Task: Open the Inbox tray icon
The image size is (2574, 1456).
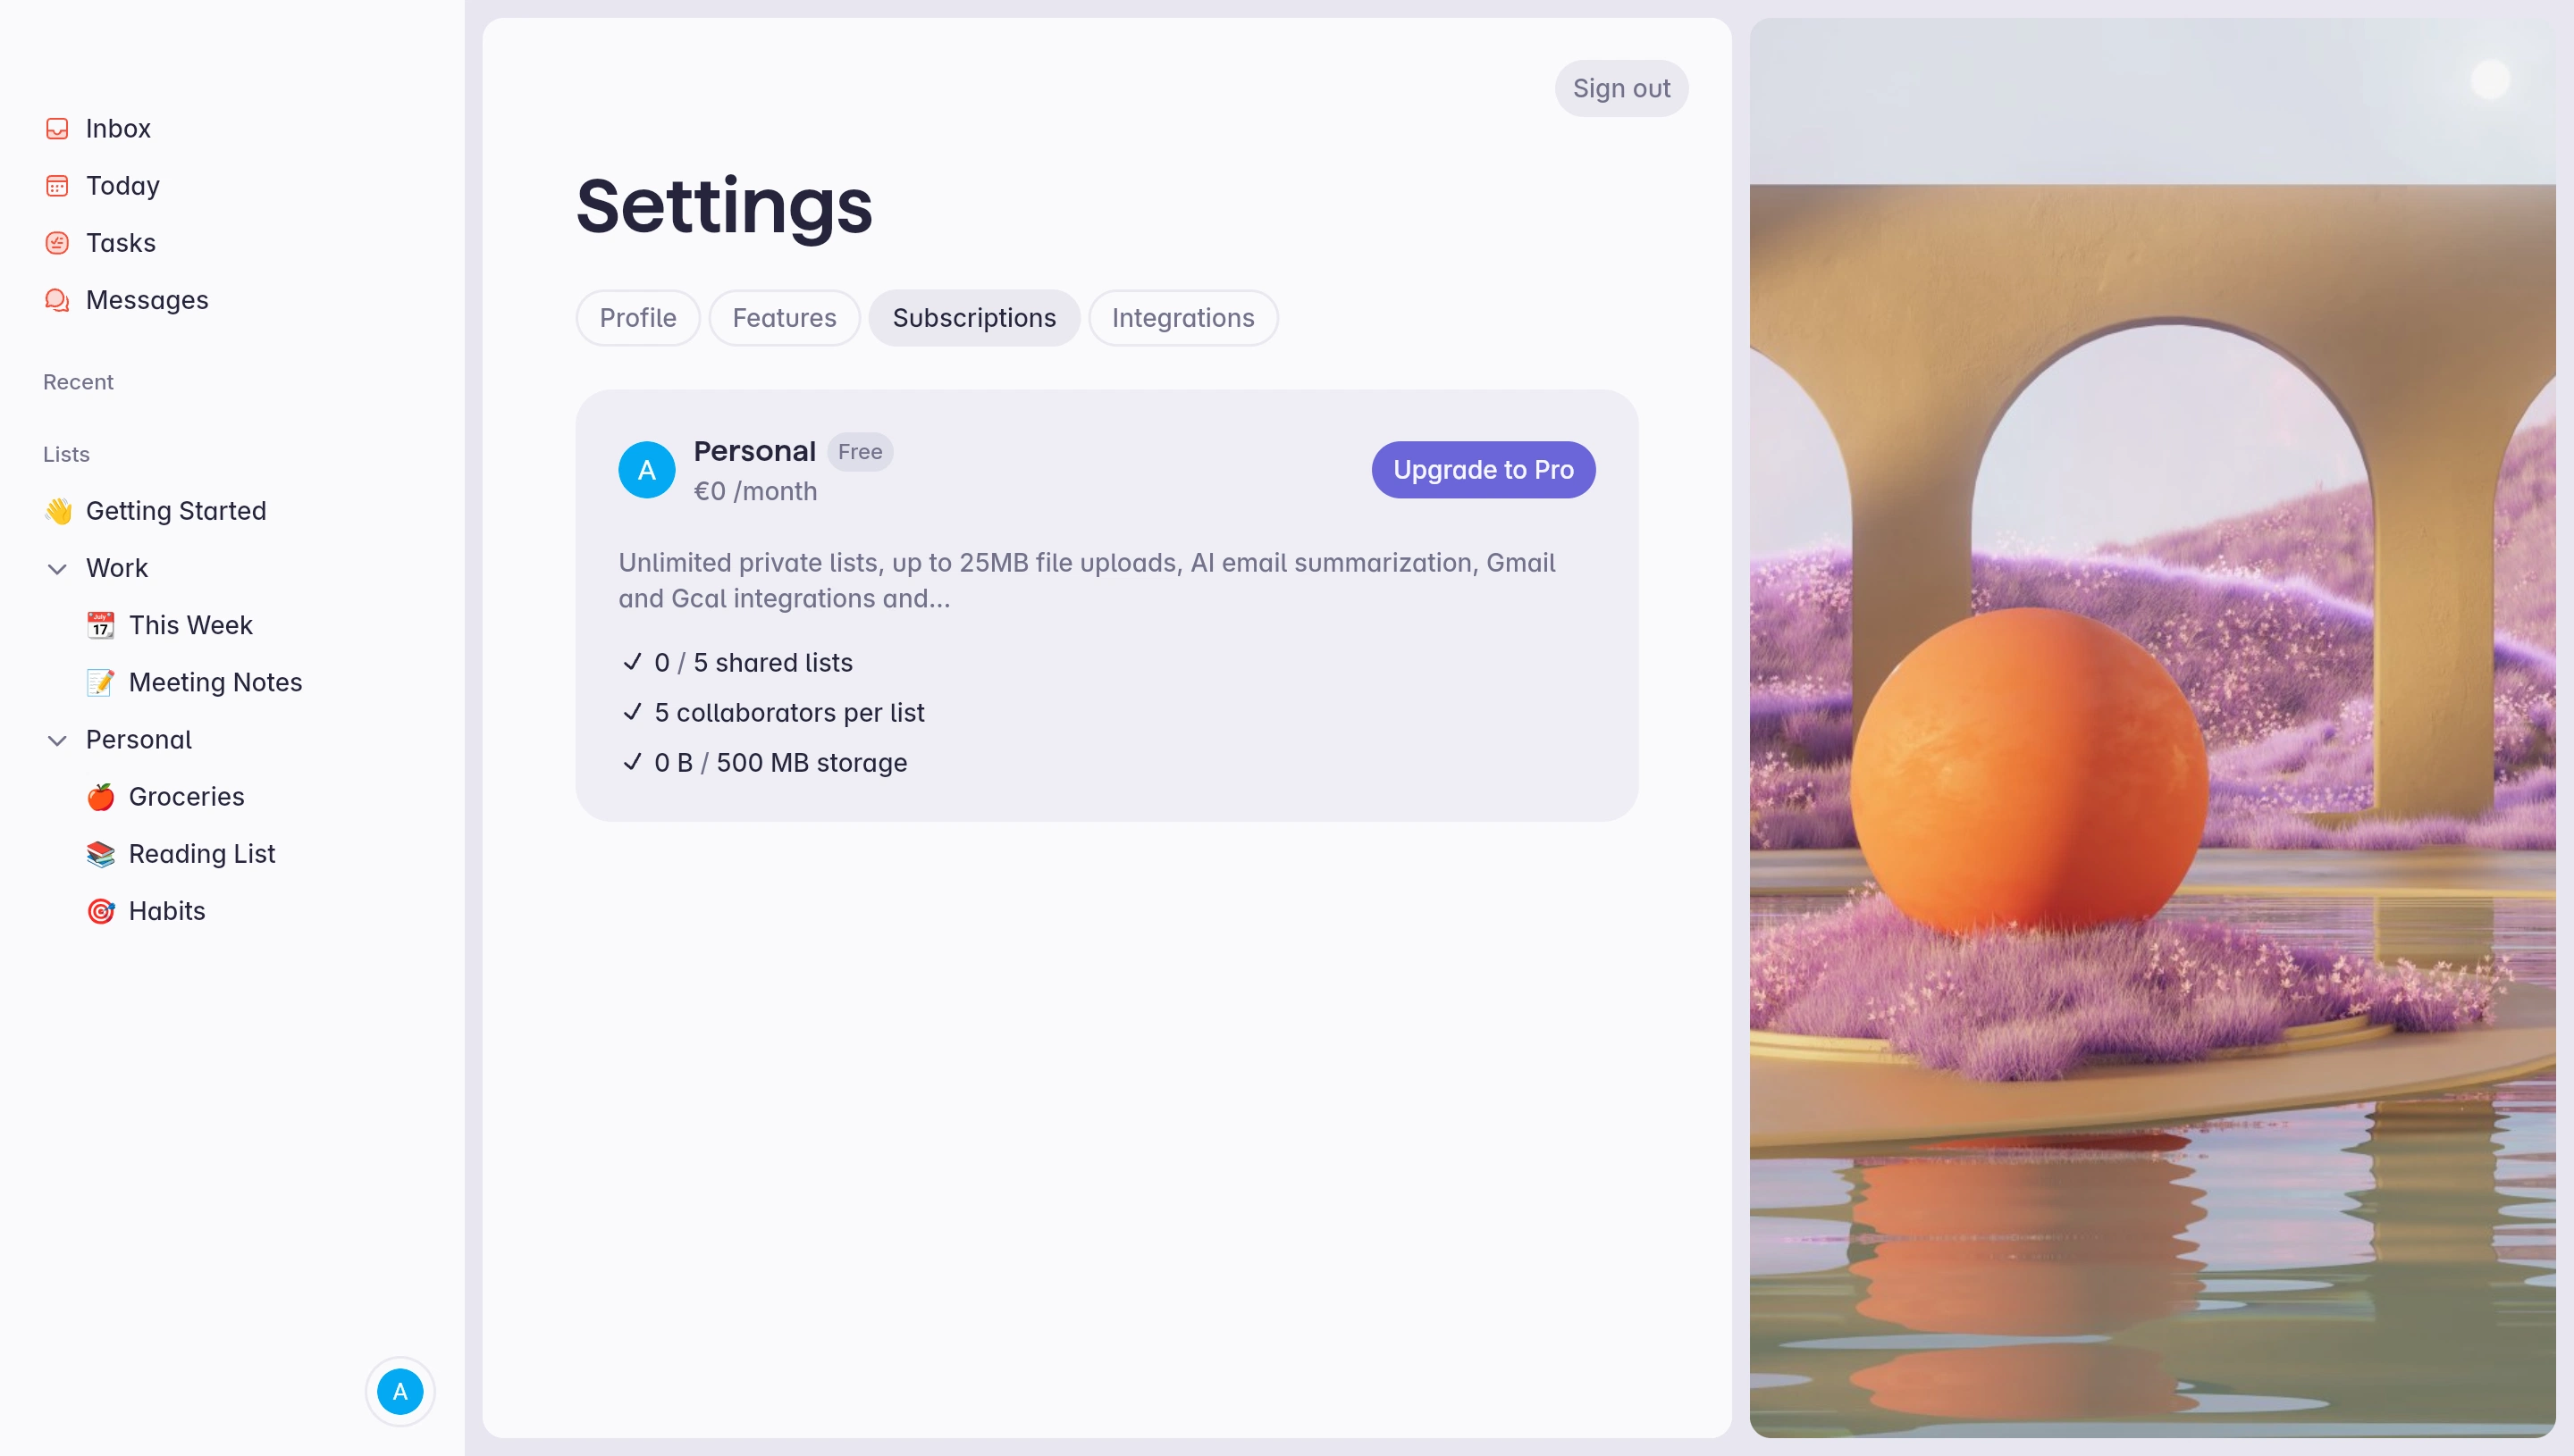Action: point(57,129)
